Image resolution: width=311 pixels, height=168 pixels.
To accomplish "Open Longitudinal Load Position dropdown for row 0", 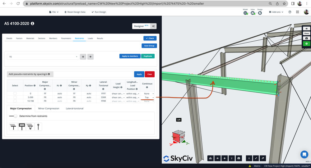I will click(x=133, y=93).
